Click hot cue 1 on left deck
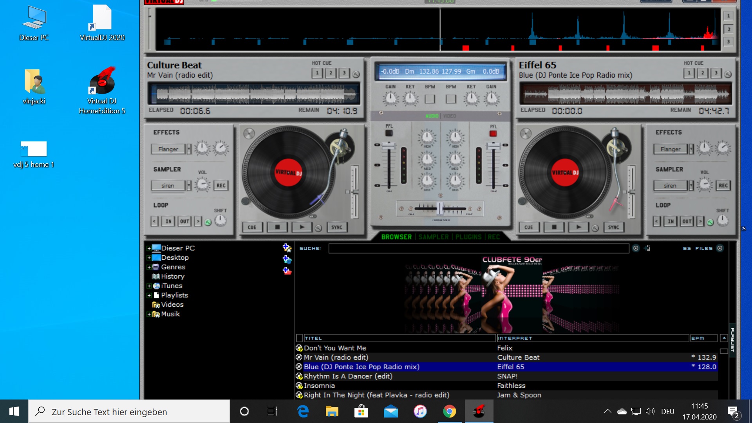This screenshot has height=423, width=752. tap(317, 73)
